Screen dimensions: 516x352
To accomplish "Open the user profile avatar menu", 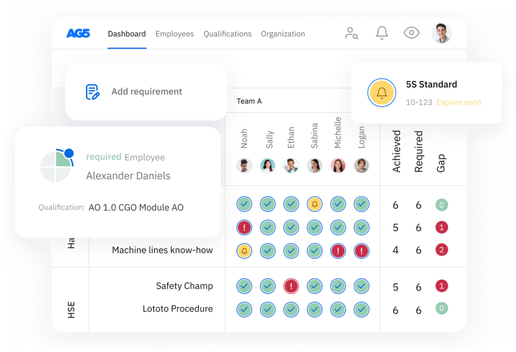I will point(442,33).
